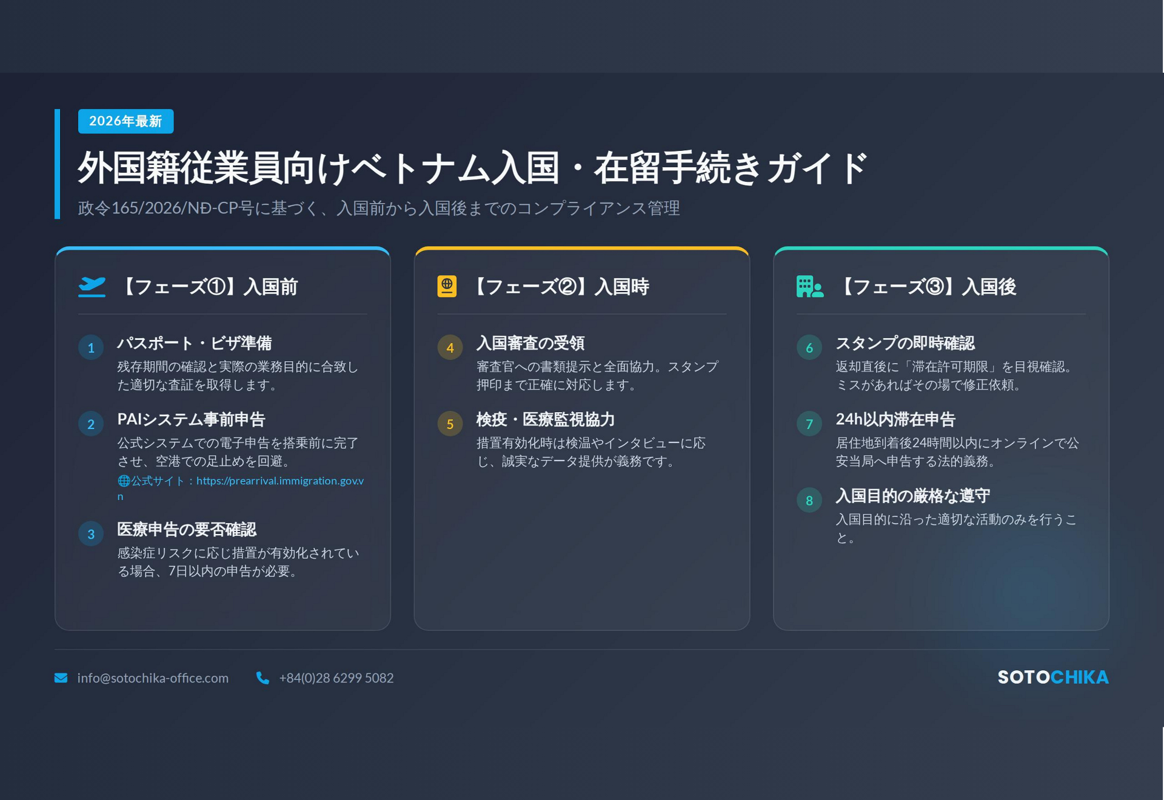Viewport: 1164px width, 800px height.
Task: Click the description starting 残存期間の確認
Action: pyautogui.click(x=238, y=376)
